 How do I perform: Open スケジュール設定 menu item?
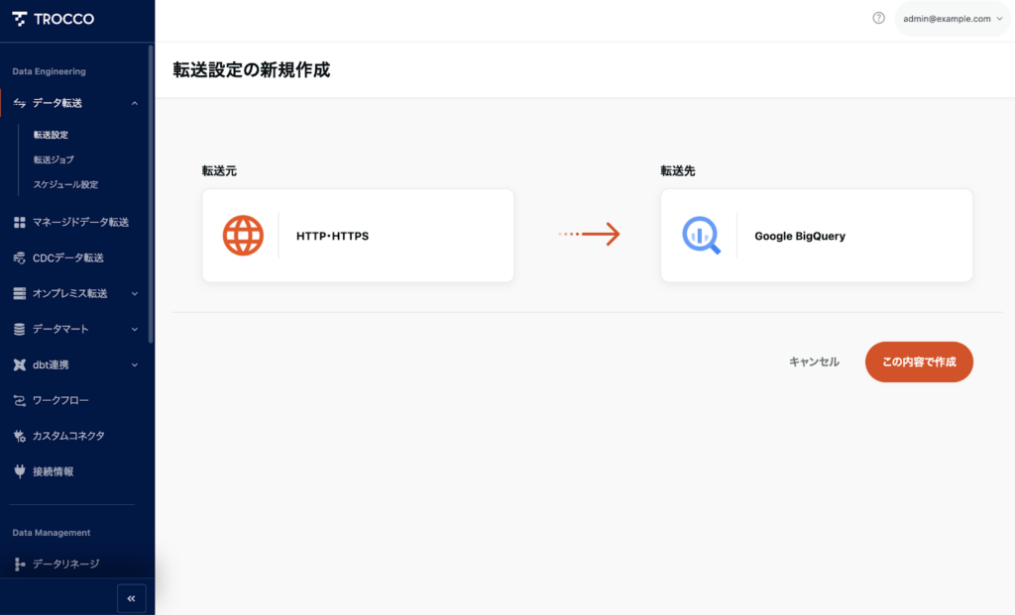[x=65, y=184]
